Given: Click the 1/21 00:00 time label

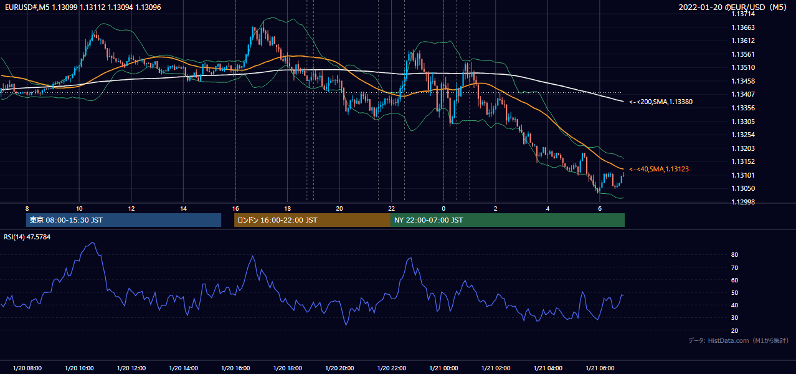Looking at the screenshot, I should tap(443, 368).
